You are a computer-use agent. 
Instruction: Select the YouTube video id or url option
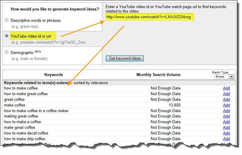click(6, 36)
